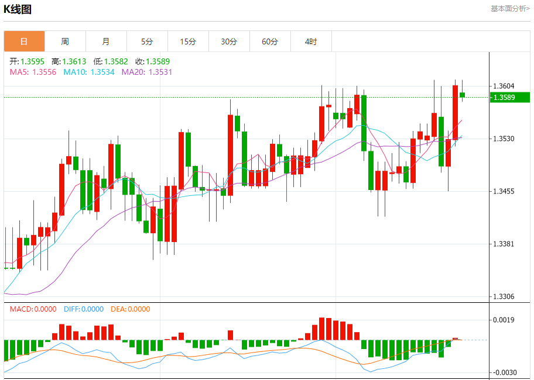Click the green 1.3589 current price tag

(510, 97)
